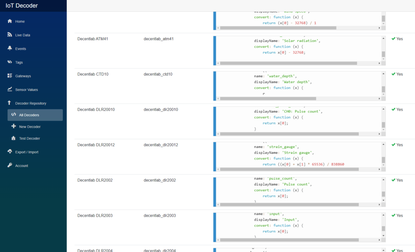415x252 pixels.
Task: Click the Export / Import cloud icon
Action: 10,152
